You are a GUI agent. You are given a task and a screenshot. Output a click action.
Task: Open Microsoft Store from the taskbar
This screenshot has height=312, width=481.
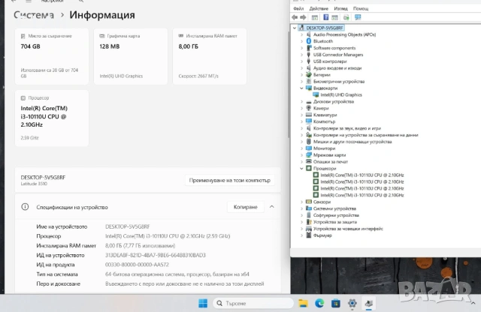pos(336,303)
